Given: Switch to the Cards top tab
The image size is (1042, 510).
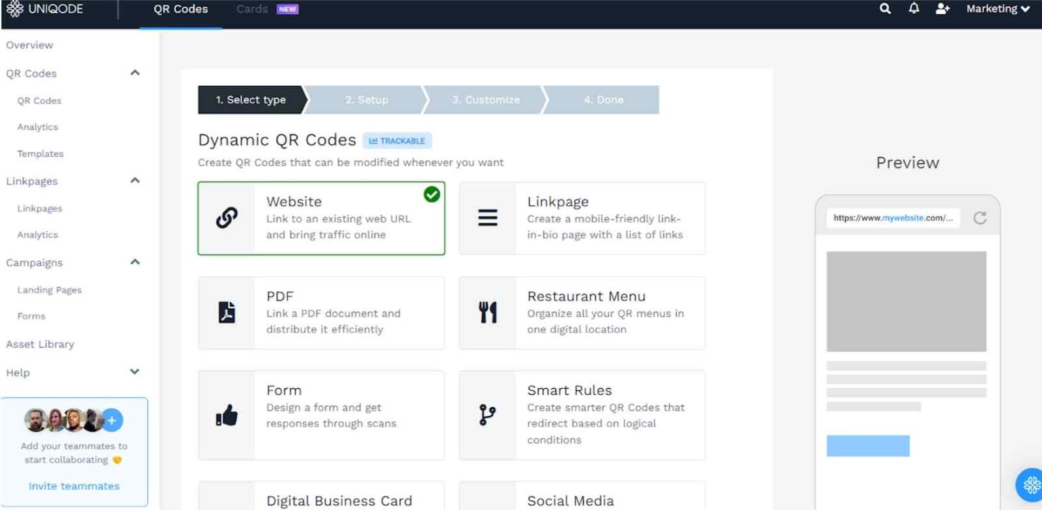Looking at the screenshot, I should pos(252,9).
